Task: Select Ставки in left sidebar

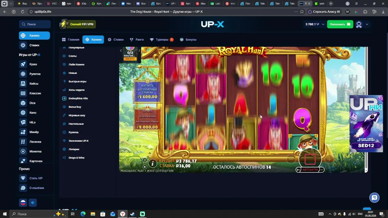Action: click(30, 45)
